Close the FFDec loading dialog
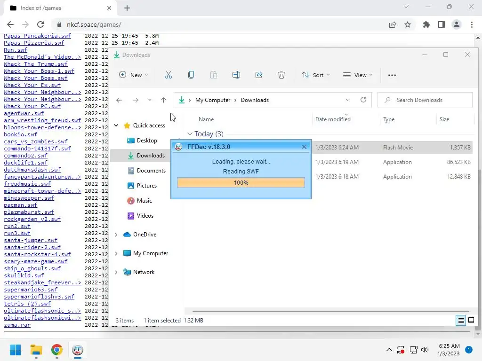 point(304,147)
